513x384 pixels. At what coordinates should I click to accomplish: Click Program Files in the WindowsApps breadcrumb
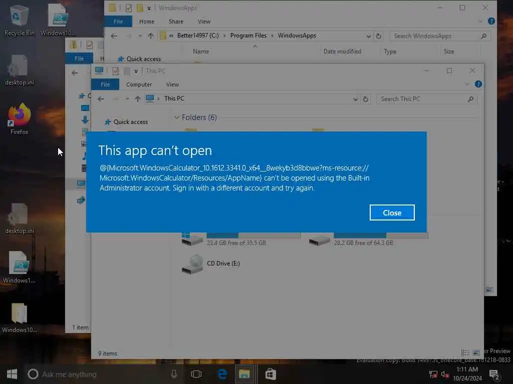pyautogui.click(x=248, y=35)
